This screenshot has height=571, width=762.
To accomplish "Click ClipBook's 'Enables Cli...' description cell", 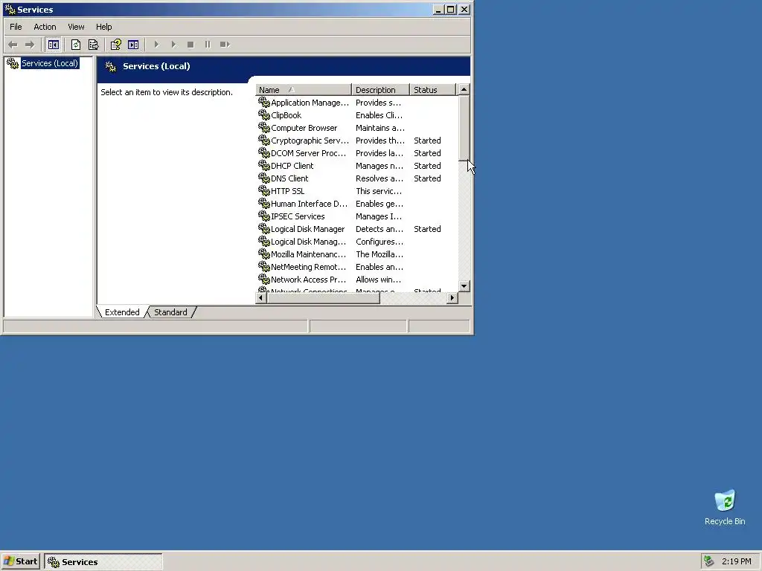I will (379, 115).
